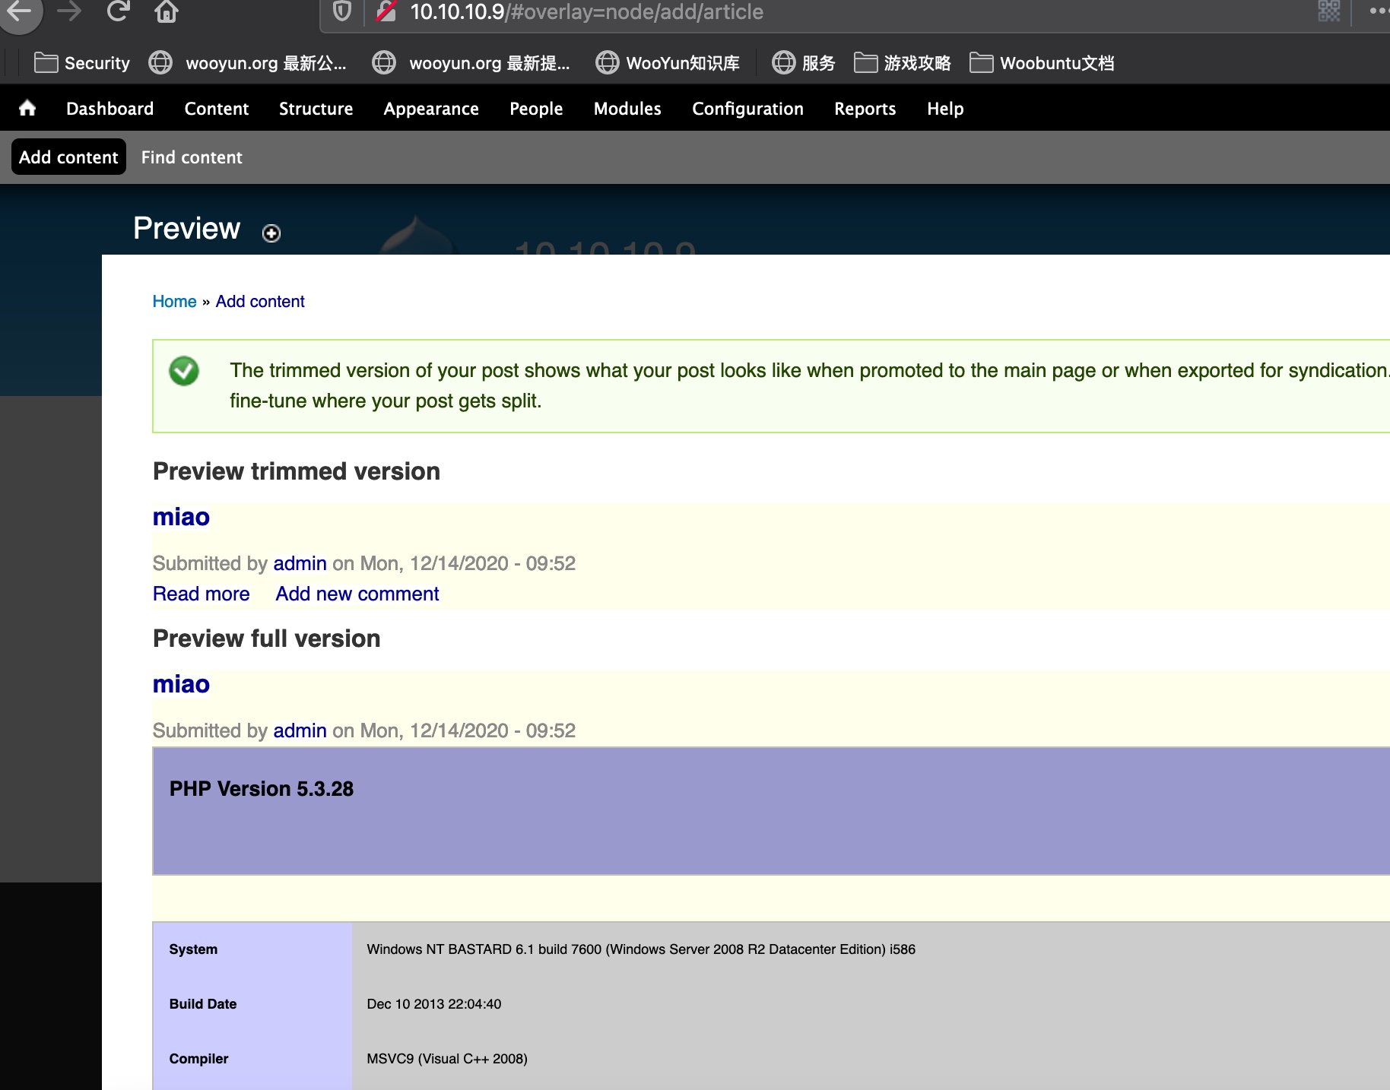Click the Add content shortcut
Screen dimensions: 1390x1090
68,157
